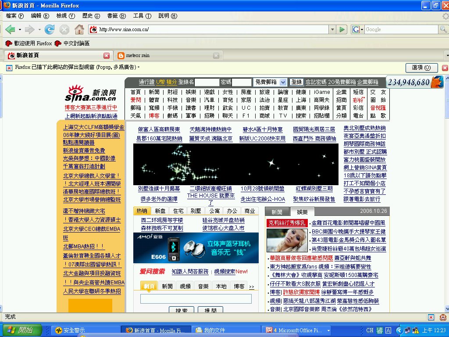Select the 視頻 search tab
The height and width of the screenshot is (337, 449).
point(185,286)
